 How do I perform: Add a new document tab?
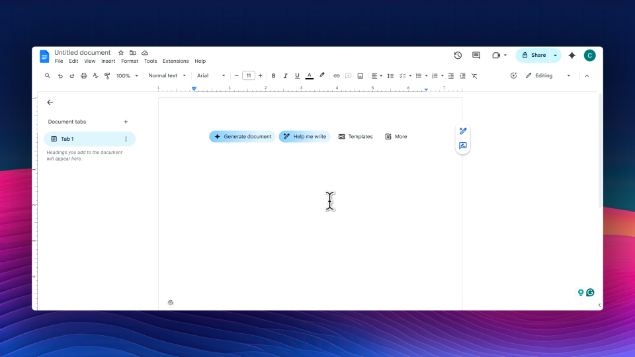[126, 122]
